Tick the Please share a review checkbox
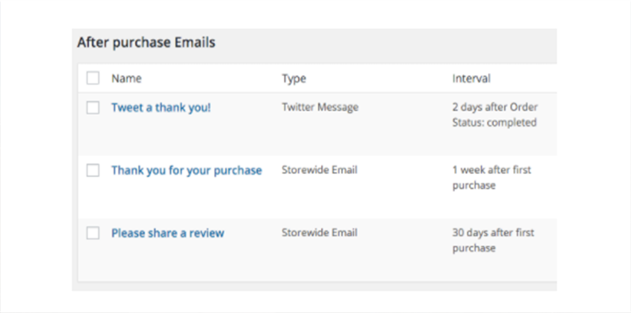Image resolution: width=631 pixels, height=313 pixels. [x=93, y=233]
